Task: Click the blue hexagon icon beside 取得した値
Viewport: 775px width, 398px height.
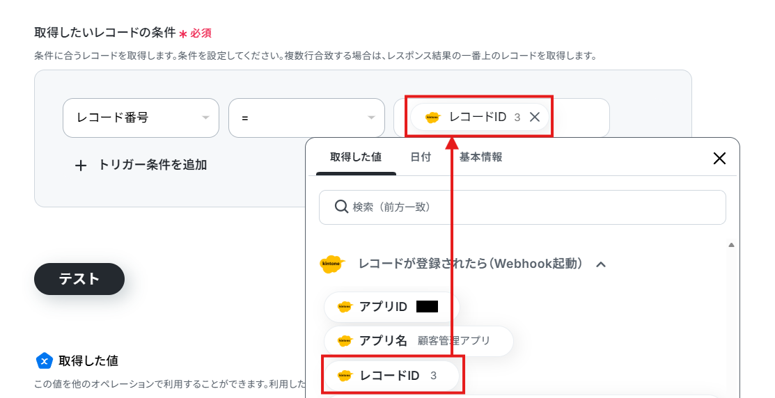Action: 45,361
